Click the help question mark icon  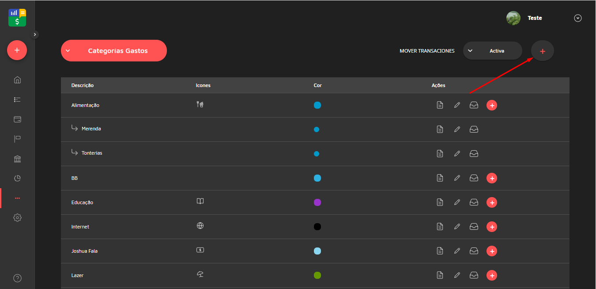click(x=17, y=278)
